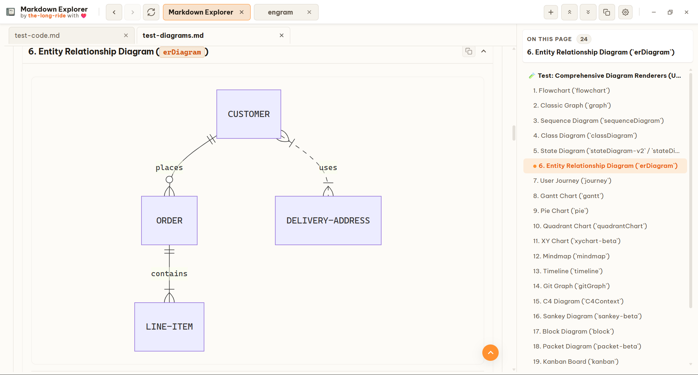Click the ORDER entity box

[169, 221]
